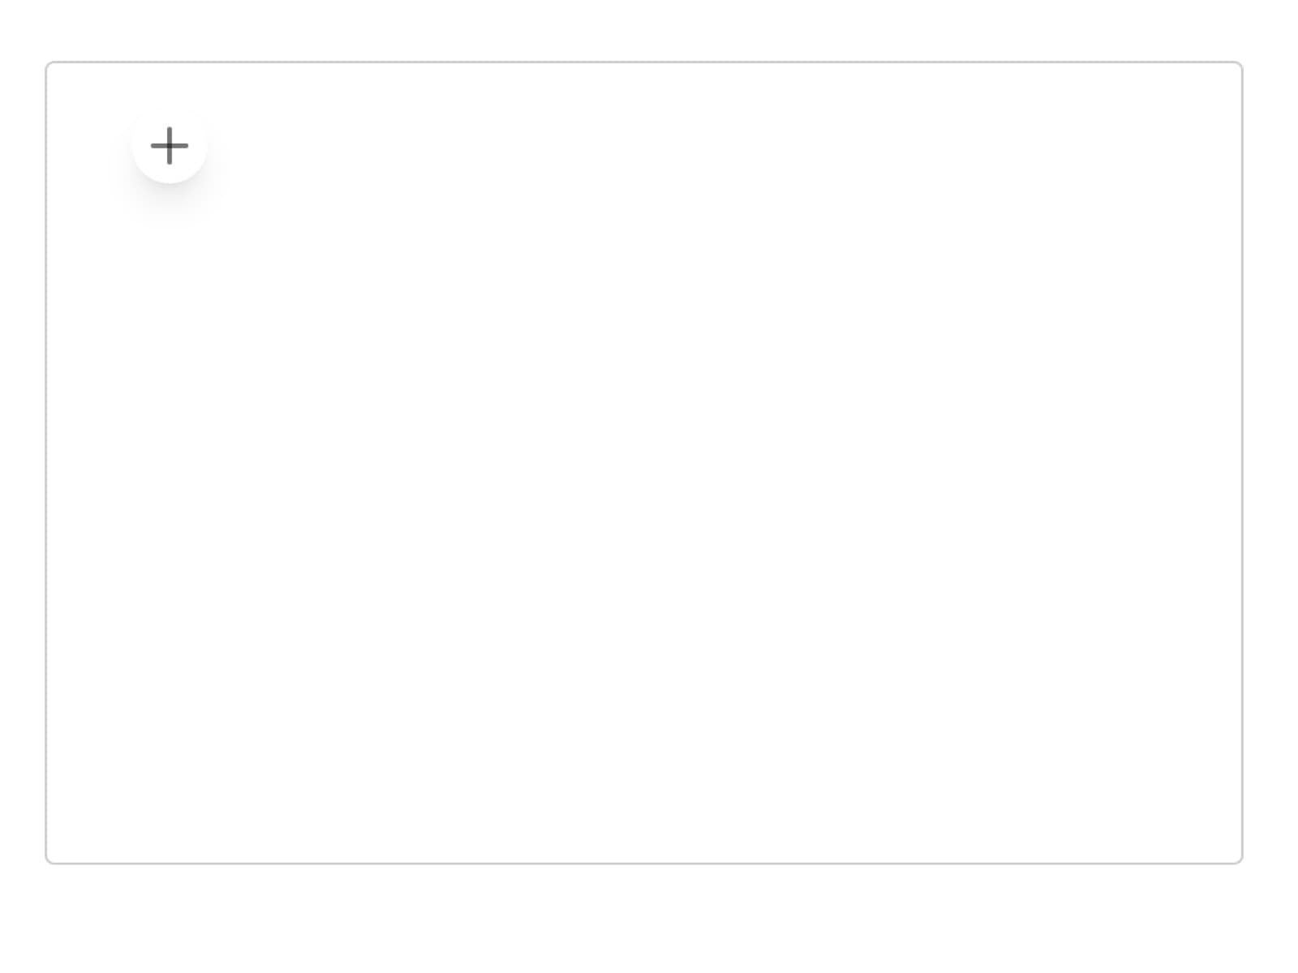
Task: Open the speed dial via plus icon
Action: pyautogui.click(x=170, y=146)
